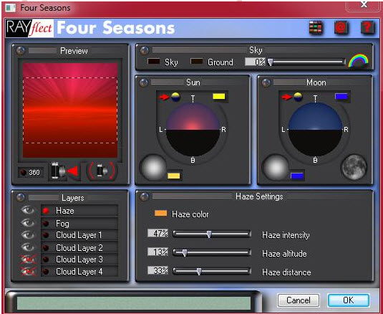Toggle Haze layer visibility eye
This screenshot has width=383, height=314.
coord(28,210)
